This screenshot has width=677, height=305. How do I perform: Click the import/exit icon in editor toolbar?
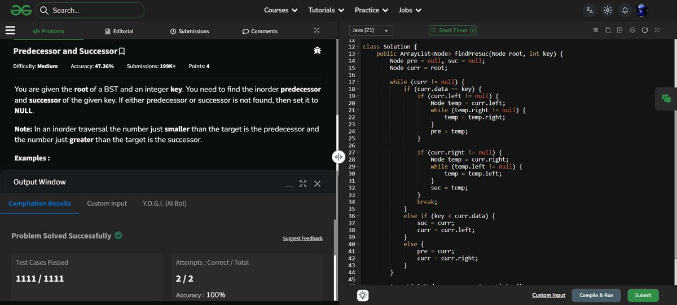620,30
